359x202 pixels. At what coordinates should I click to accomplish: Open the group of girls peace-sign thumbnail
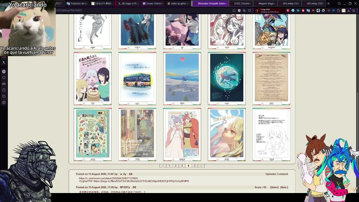227,31
